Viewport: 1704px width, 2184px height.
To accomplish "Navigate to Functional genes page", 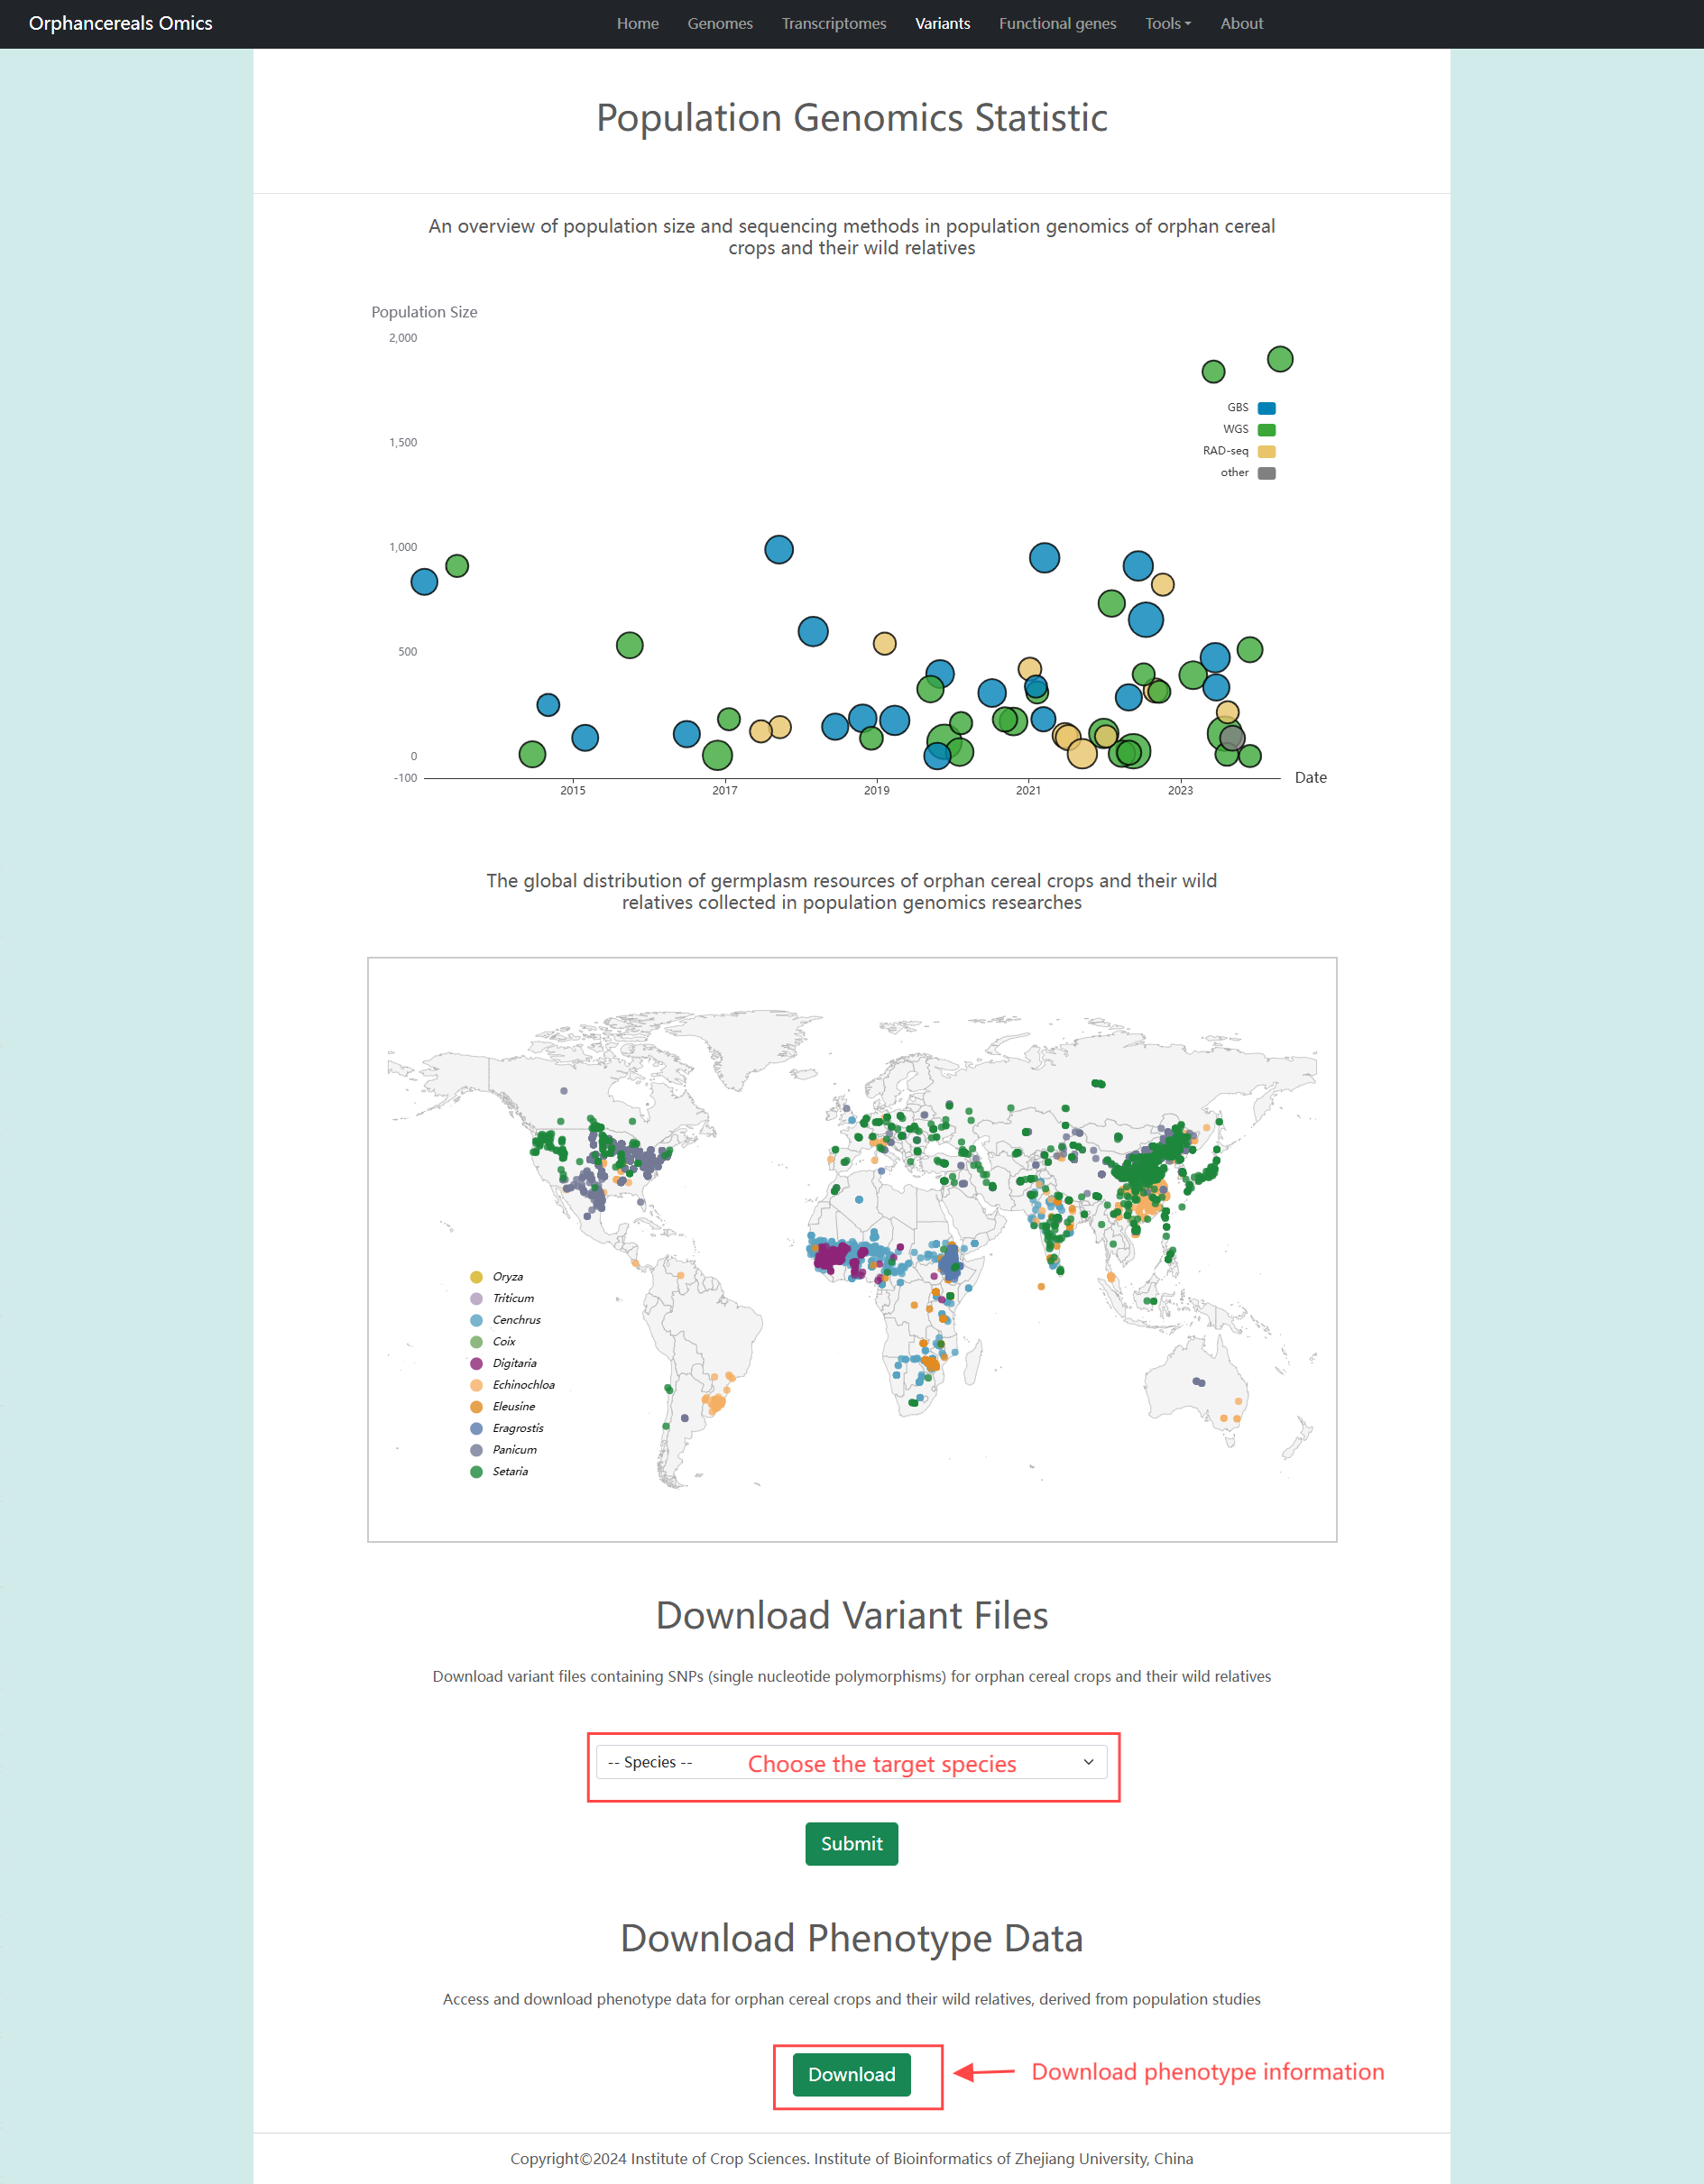I will tap(1056, 23).
